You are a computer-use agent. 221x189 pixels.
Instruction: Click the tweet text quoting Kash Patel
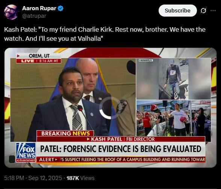(x=105, y=34)
